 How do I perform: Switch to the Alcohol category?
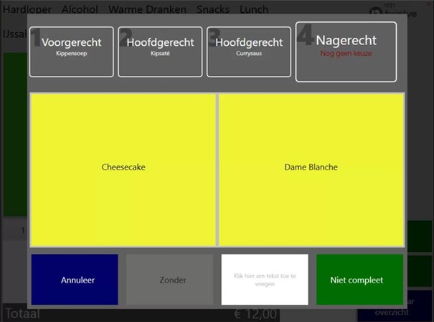coord(82,10)
